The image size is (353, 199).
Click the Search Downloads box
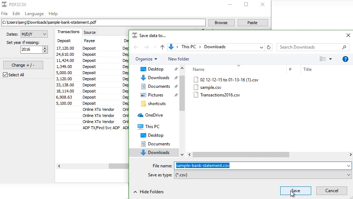pyautogui.click(x=313, y=47)
